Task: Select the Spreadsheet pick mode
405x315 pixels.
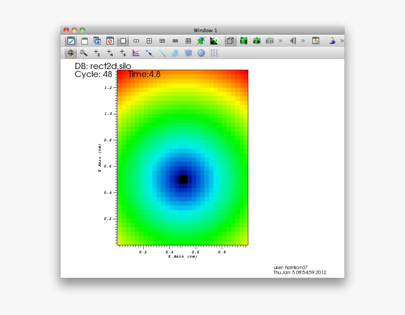Action: pos(122,53)
